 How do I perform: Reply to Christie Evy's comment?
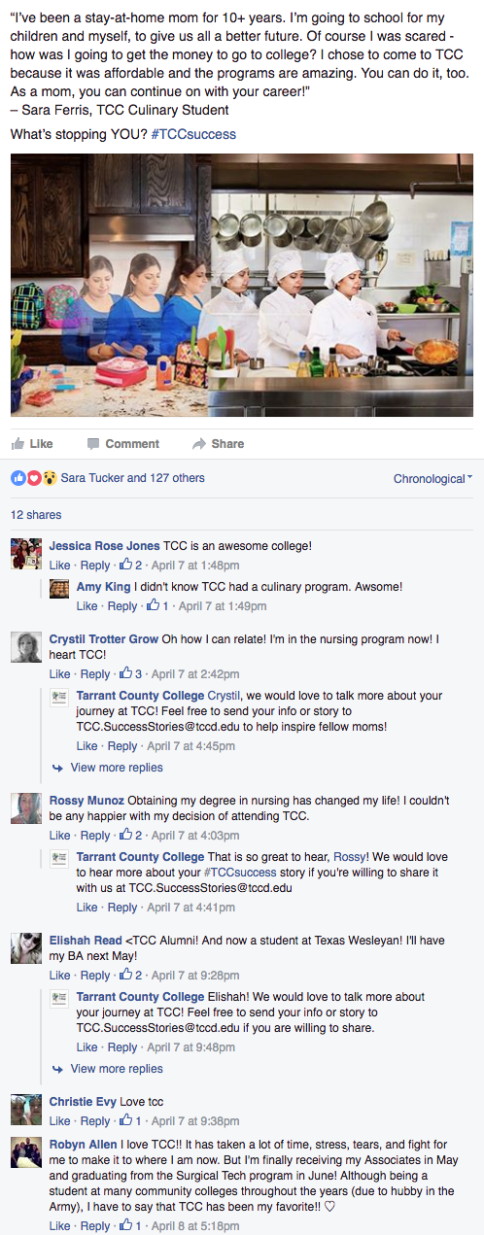tap(95, 1120)
